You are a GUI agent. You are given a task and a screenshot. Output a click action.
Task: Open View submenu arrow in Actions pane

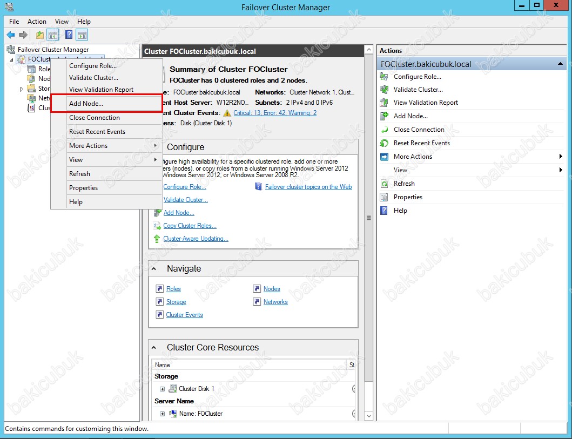click(561, 170)
